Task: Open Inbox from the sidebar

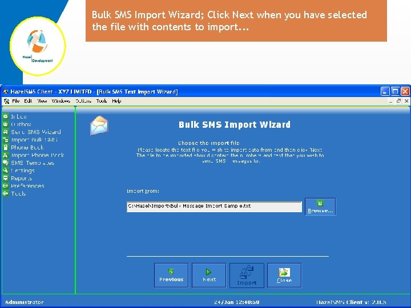Action: (19, 116)
